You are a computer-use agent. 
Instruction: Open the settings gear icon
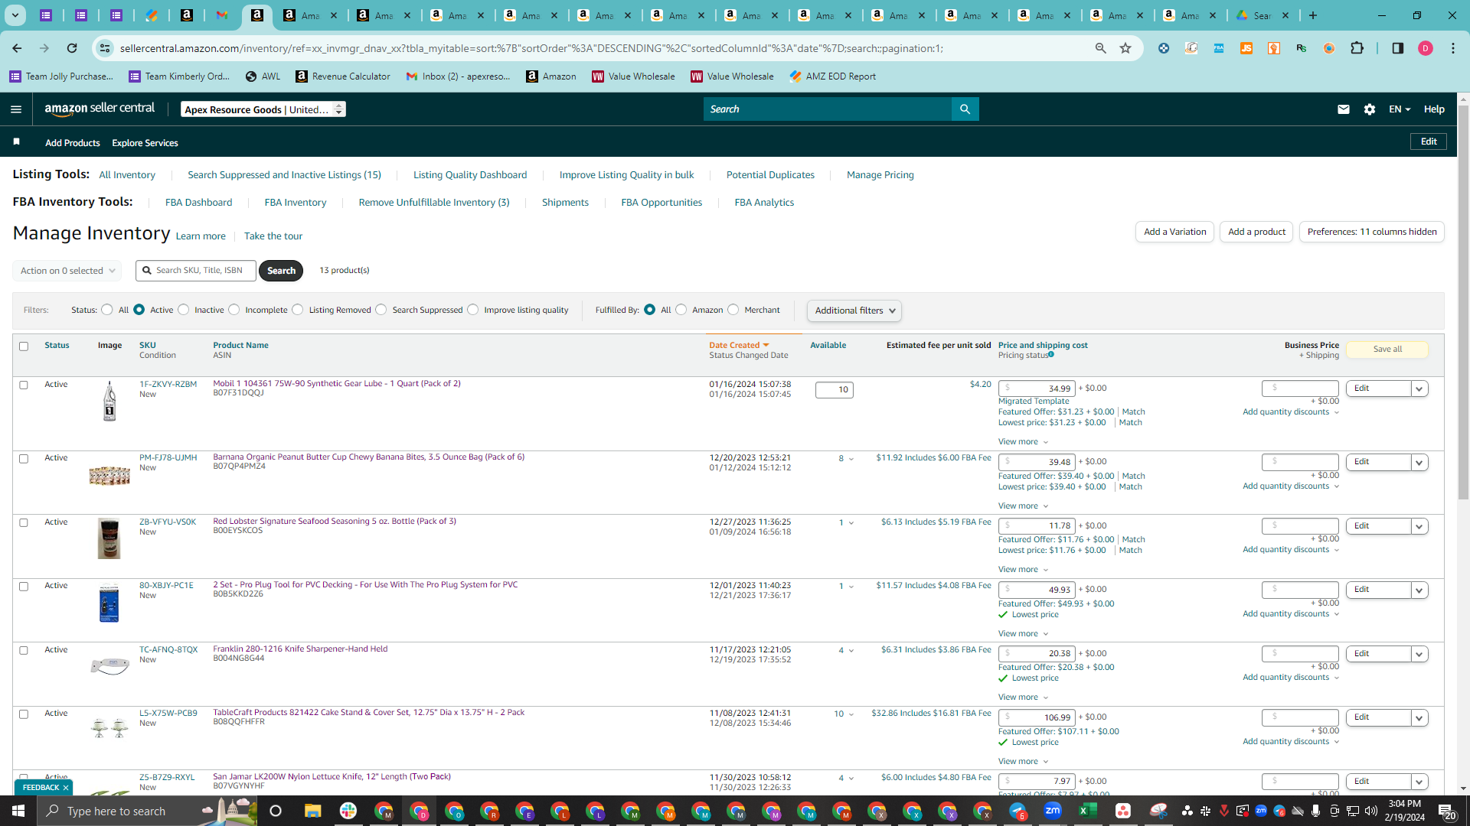pos(1370,109)
